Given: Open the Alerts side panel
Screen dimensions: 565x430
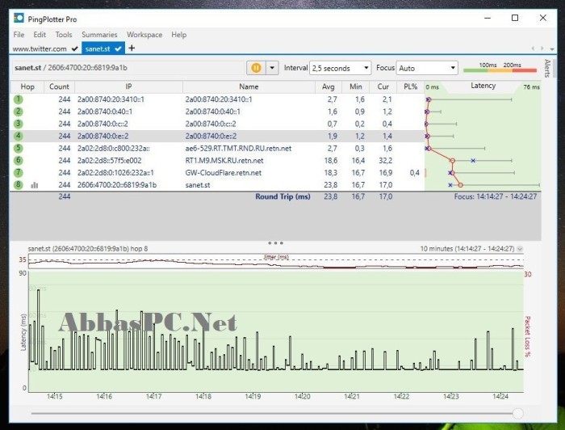Looking at the screenshot, I should click(x=547, y=68).
